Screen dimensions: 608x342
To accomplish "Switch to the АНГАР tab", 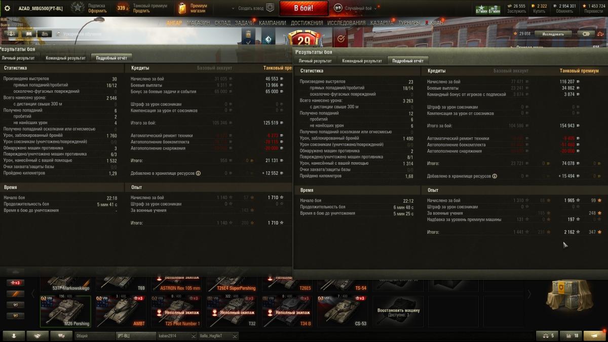I will click(x=174, y=23).
